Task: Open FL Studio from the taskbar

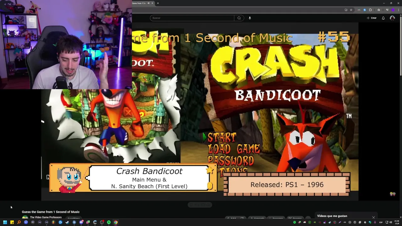Action: pyautogui.click(x=53, y=222)
